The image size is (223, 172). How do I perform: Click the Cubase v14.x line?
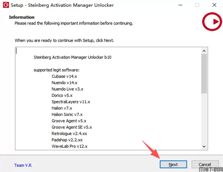tap(64, 76)
